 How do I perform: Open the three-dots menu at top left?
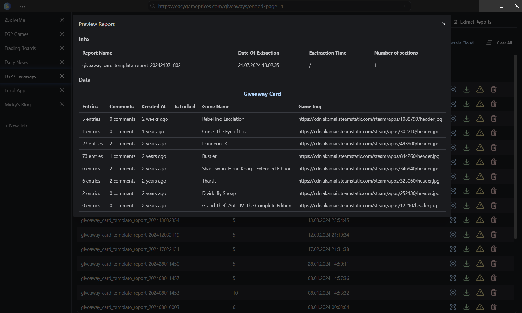click(x=22, y=7)
